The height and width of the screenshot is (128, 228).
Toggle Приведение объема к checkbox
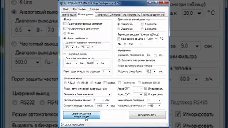tap(119, 39)
